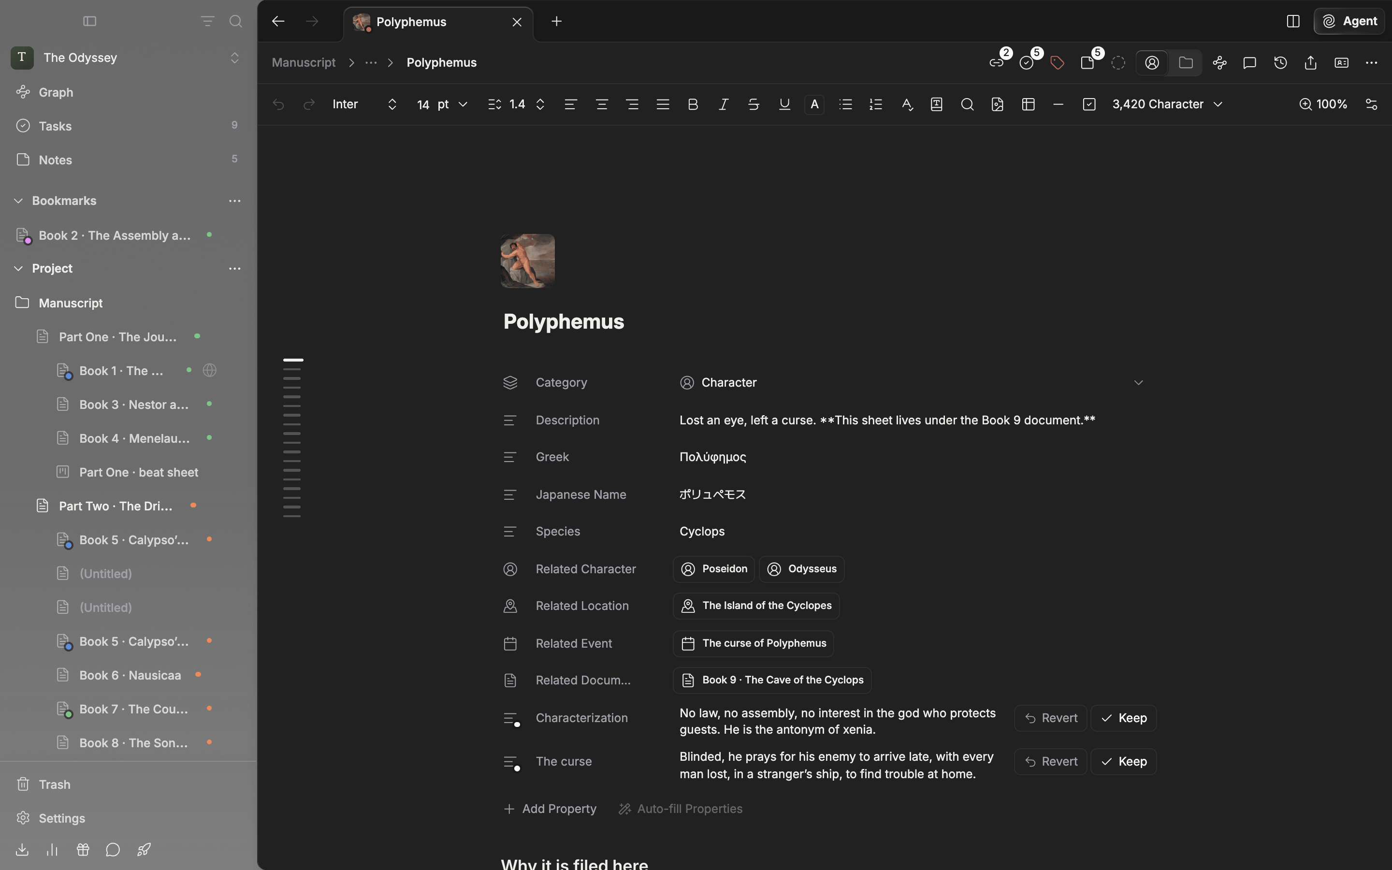Collapse the Bookmarks section
The image size is (1392, 870).
point(18,201)
